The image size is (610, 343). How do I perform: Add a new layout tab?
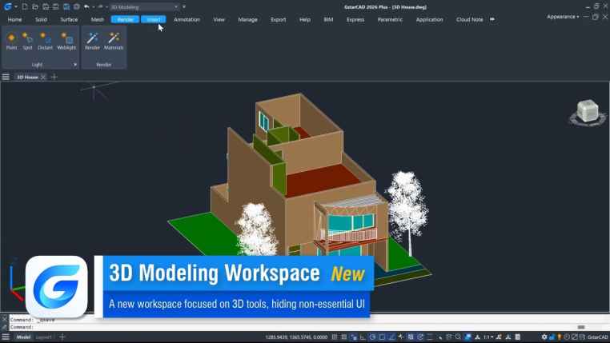pyautogui.click(x=62, y=337)
